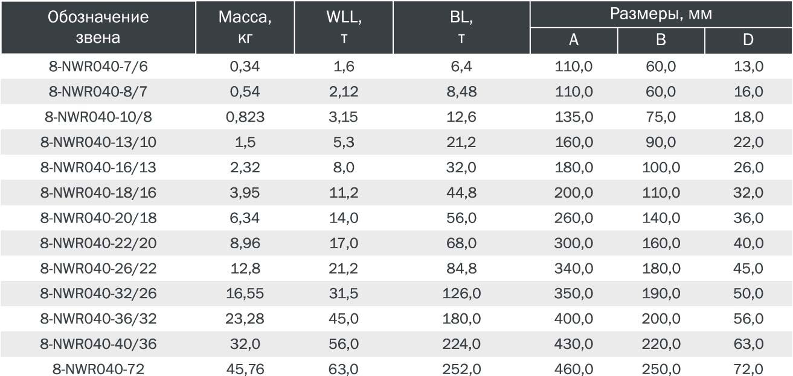Click the row label 8-NWR040-7/6
This screenshot has height=376, width=793.
point(98,66)
